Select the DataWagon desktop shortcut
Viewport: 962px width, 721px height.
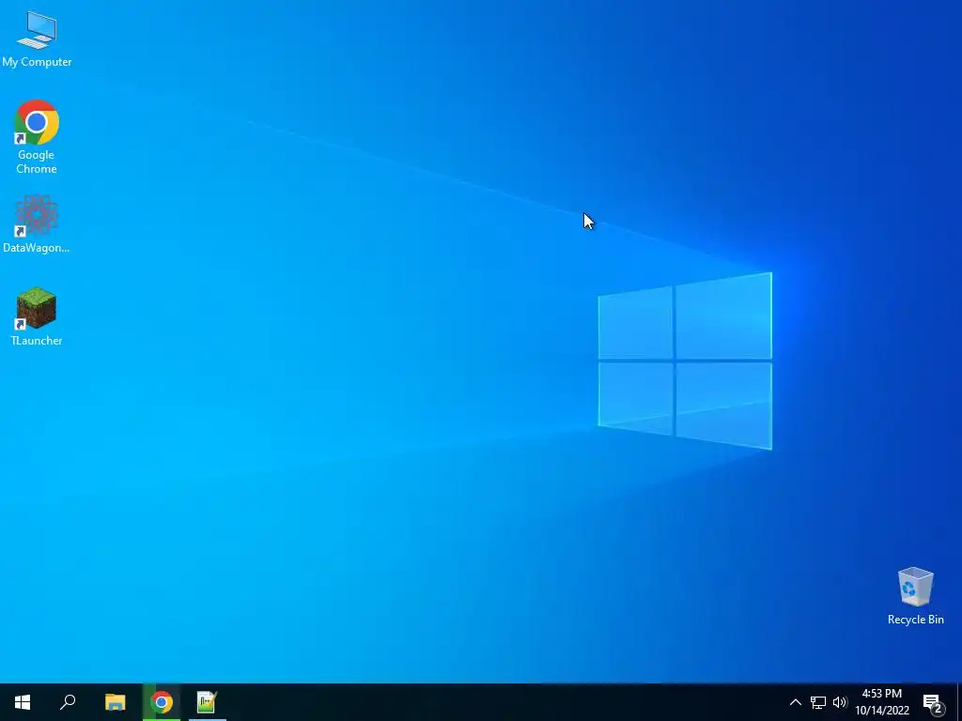tap(37, 223)
